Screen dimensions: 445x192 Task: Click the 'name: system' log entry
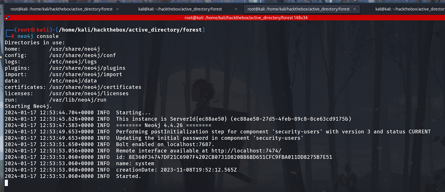point(135,163)
